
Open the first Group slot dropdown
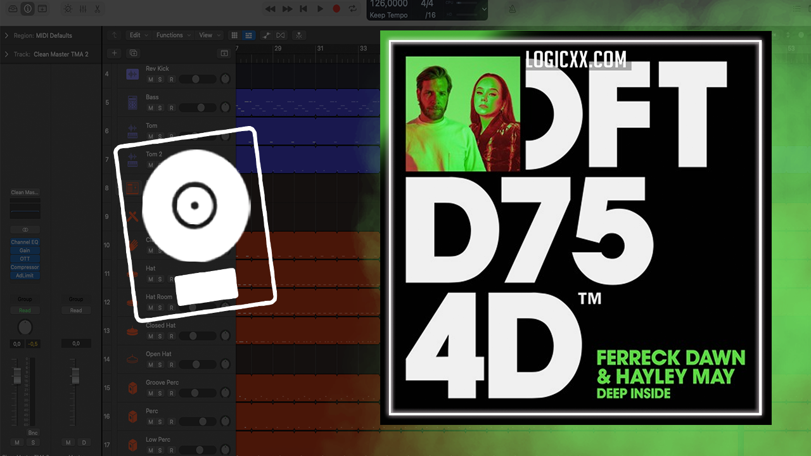coord(25,299)
